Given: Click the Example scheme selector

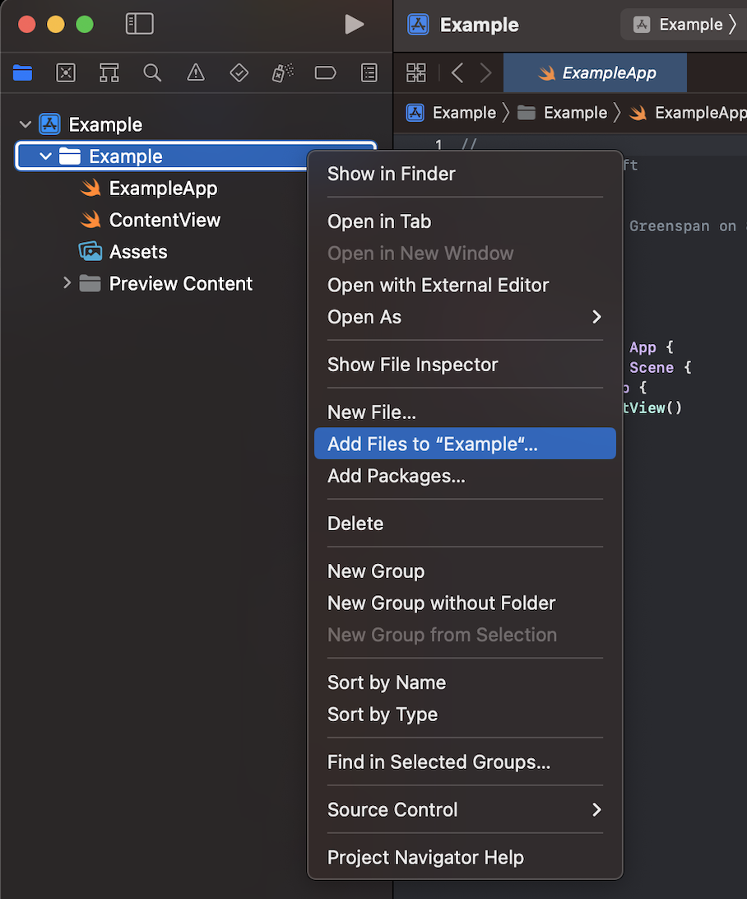Looking at the screenshot, I should (684, 25).
